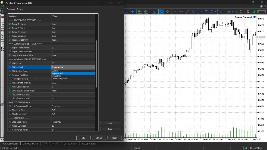Edit Max Spread (Points) value 20.0
267x150 pixels.
click(73, 83)
